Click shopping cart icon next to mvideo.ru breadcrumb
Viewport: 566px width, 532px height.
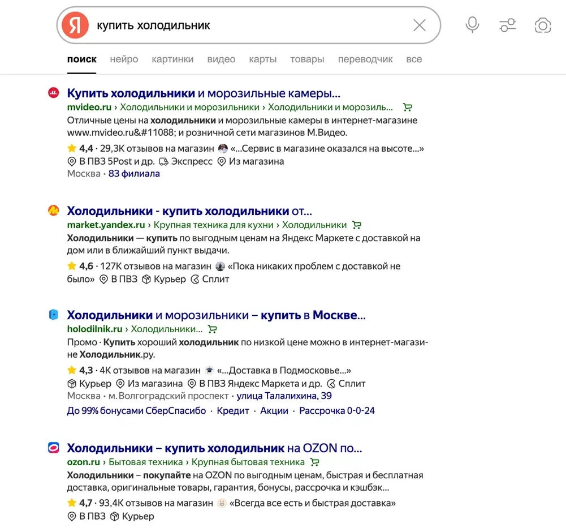pyautogui.click(x=407, y=107)
